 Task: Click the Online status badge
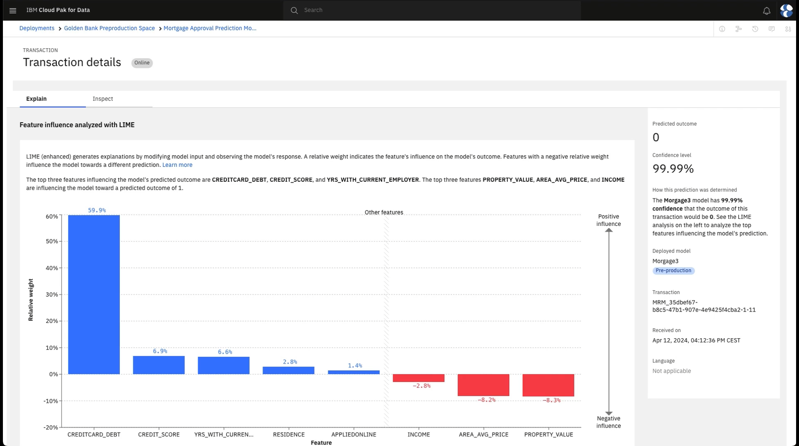pos(142,63)
